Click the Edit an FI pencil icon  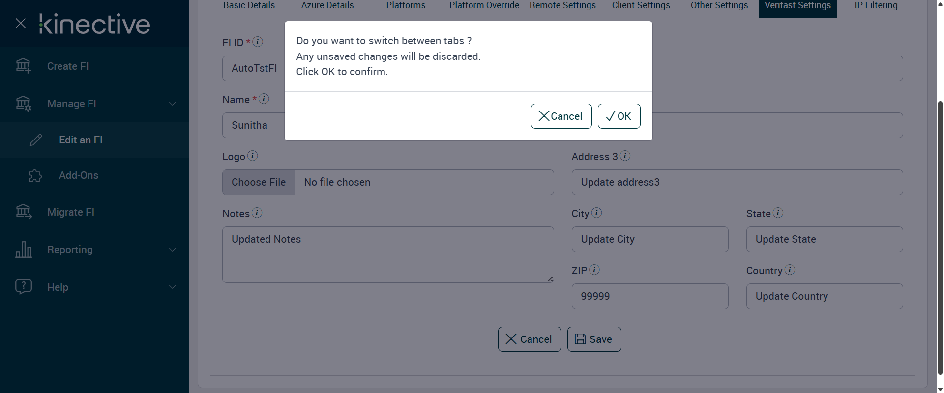tap(36, 140)
